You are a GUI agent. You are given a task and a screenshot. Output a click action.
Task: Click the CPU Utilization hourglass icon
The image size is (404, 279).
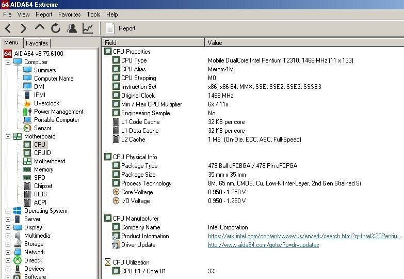(x=108, y=262)
